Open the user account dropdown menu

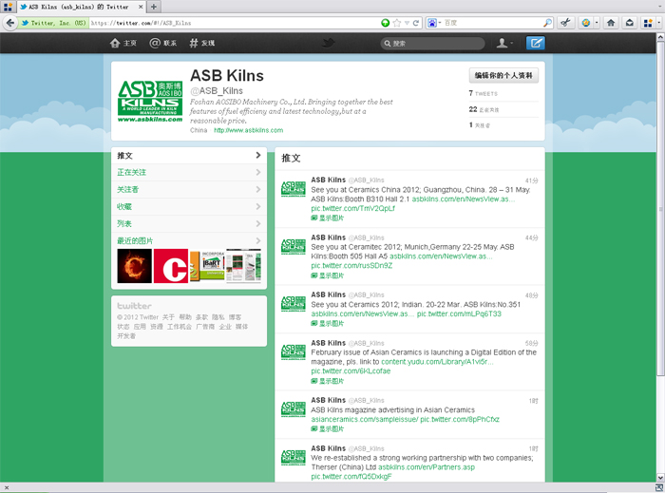[504, 43]
